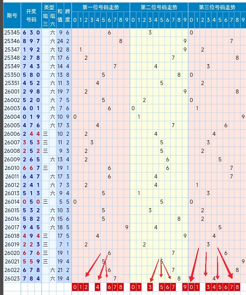Click trend cell 9 in row 26017 first-position
Screen dimensions: 246x295
(x=127, y=227)
